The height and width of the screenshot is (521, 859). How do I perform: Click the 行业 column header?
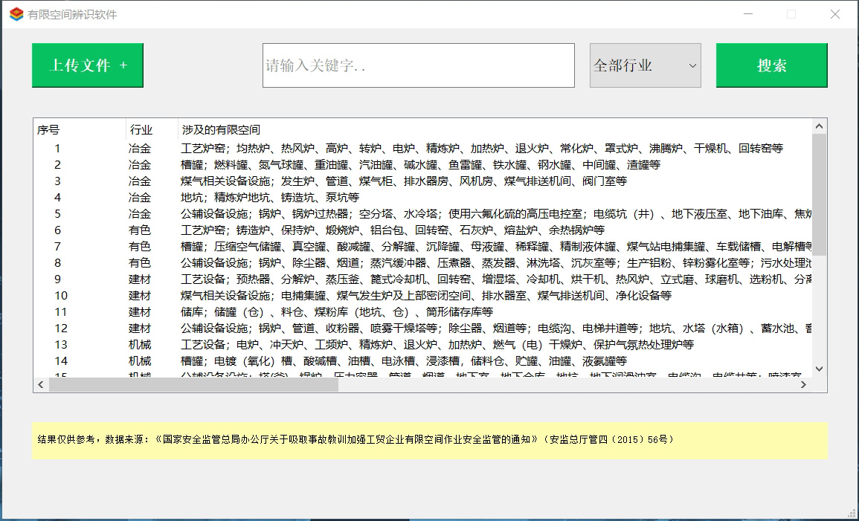coord(142,129)
